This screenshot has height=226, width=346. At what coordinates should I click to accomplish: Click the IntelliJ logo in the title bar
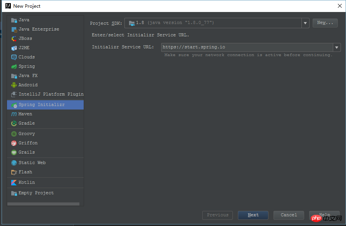tap(8, 6)
